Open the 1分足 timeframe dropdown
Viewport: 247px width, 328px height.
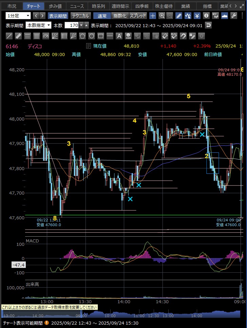click(18, 16)
